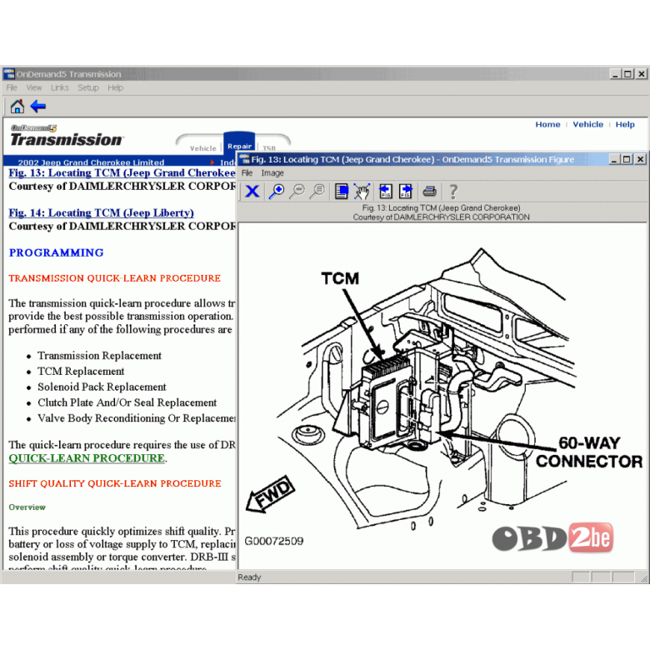Screen dimensions: 650x650
Task: Click the Ready status bar text
Action: 249,577
